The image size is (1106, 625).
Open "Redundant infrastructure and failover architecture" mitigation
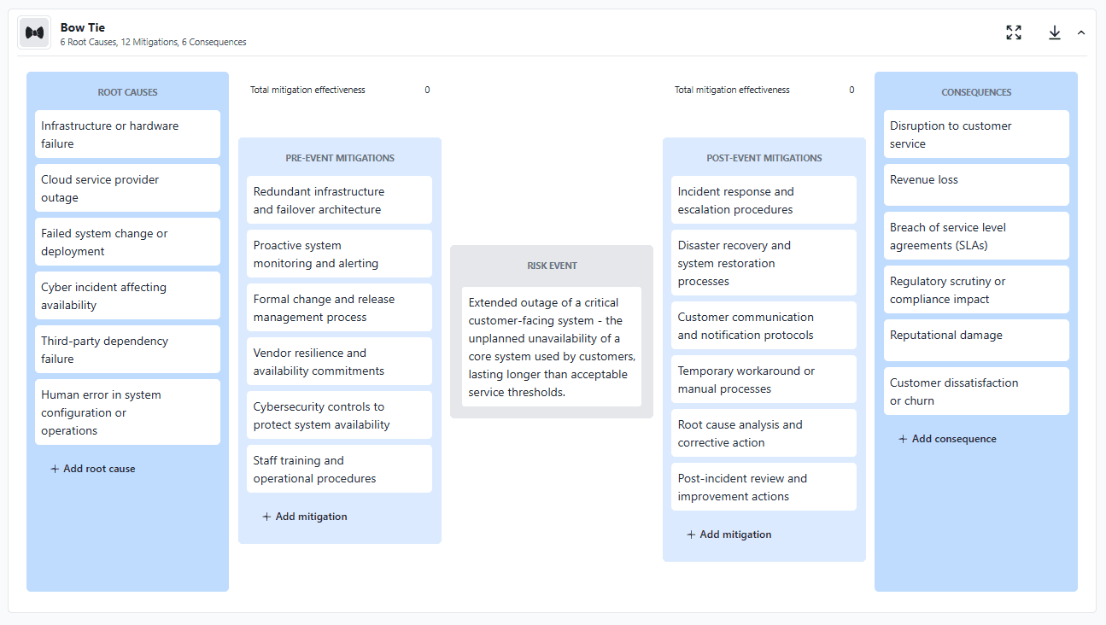[339, 200]
